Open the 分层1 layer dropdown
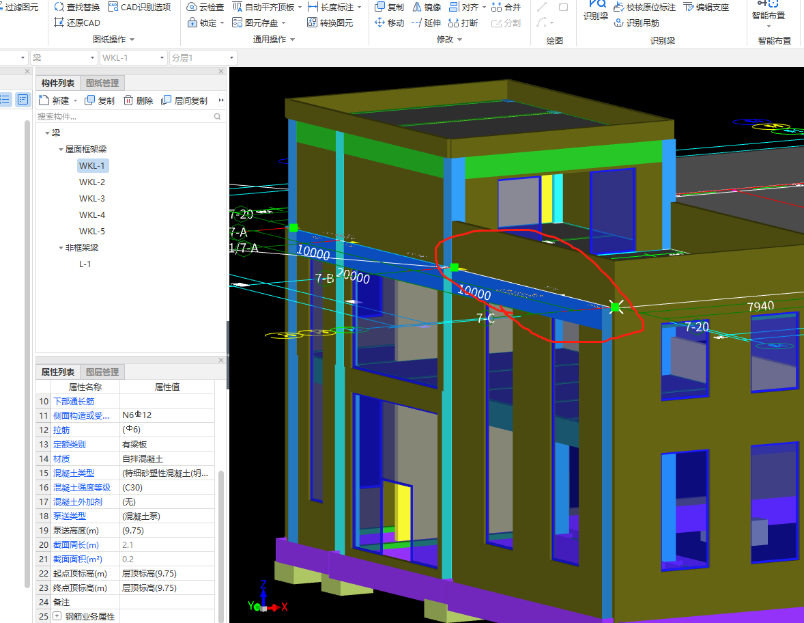Screen dimensions: 804x623 coord(203,57)
